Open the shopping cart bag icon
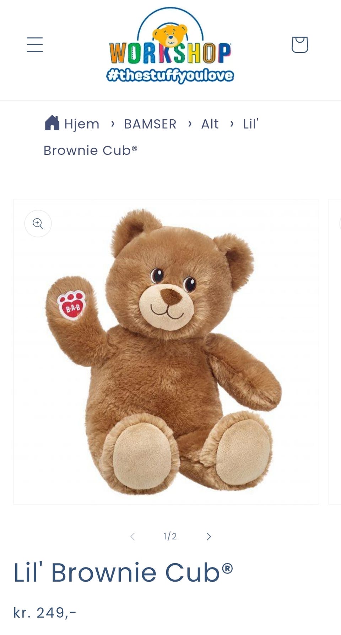This screenshot has height=635, width=341. [x=299, y=44]
